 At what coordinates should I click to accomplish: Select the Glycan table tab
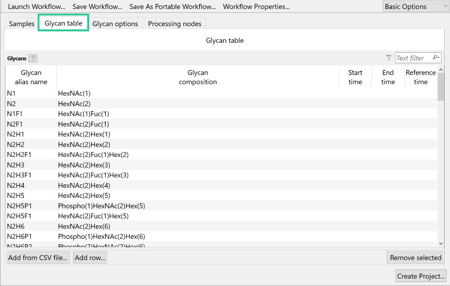point(63,23)
